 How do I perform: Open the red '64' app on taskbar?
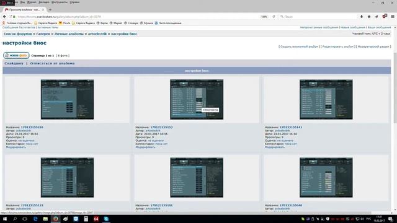(x=96, y=219)
